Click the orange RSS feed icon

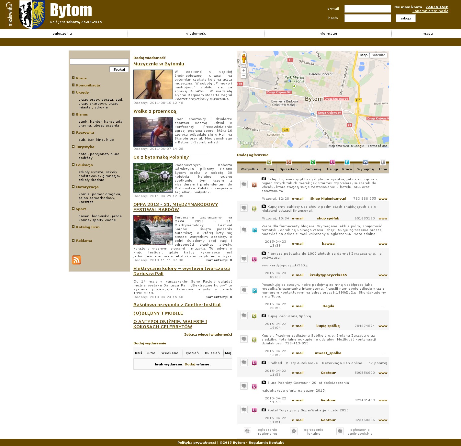click(76, 260)
